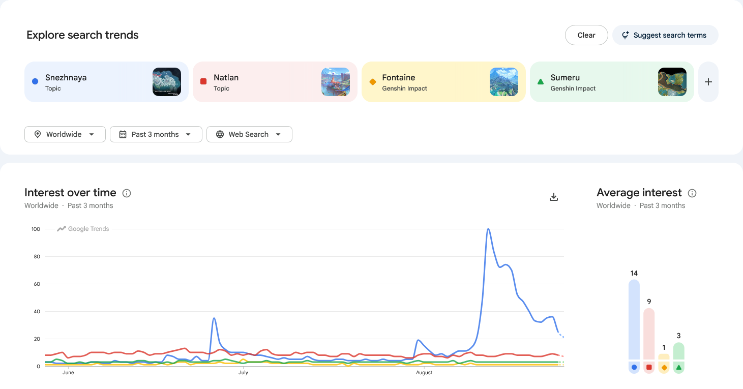Image resolution: width=743 pixels, height=389 pixels.
Task: Open the Web Search type dropdown
Action: 249,134
